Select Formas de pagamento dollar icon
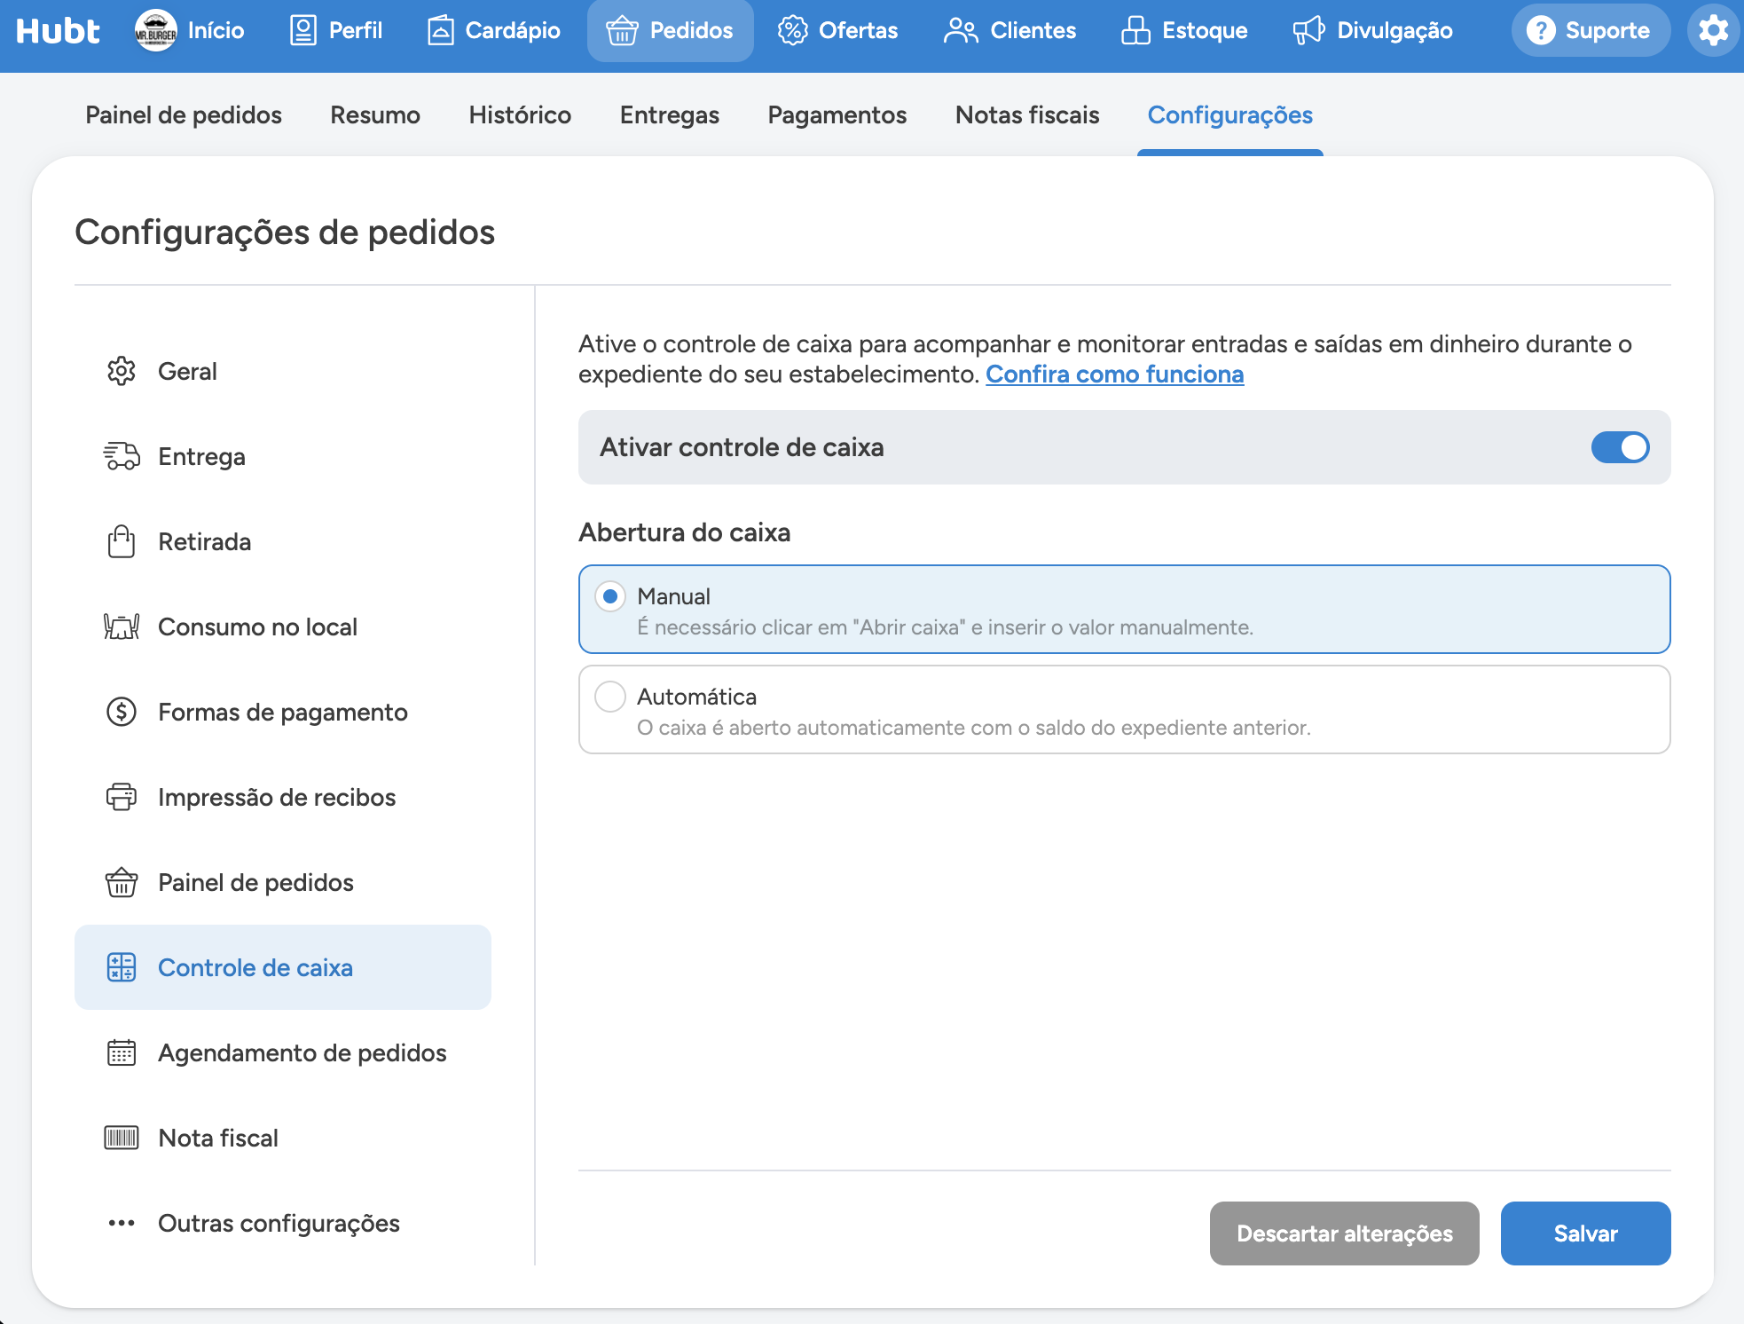Screen dimensions: 1744x1324 point(122,712)
